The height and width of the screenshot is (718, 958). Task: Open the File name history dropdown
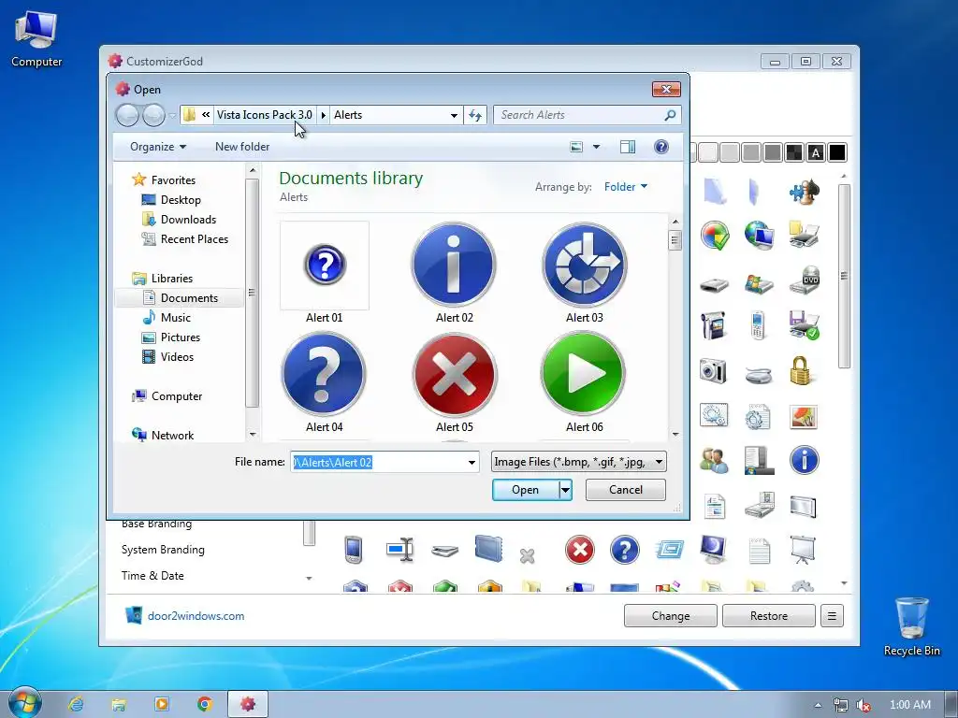tap(472, 462)
